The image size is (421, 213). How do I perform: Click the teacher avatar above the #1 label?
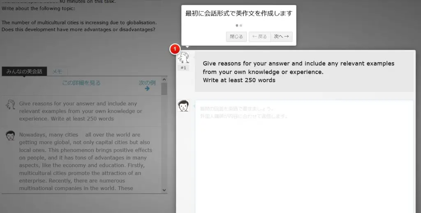point(183,58)
